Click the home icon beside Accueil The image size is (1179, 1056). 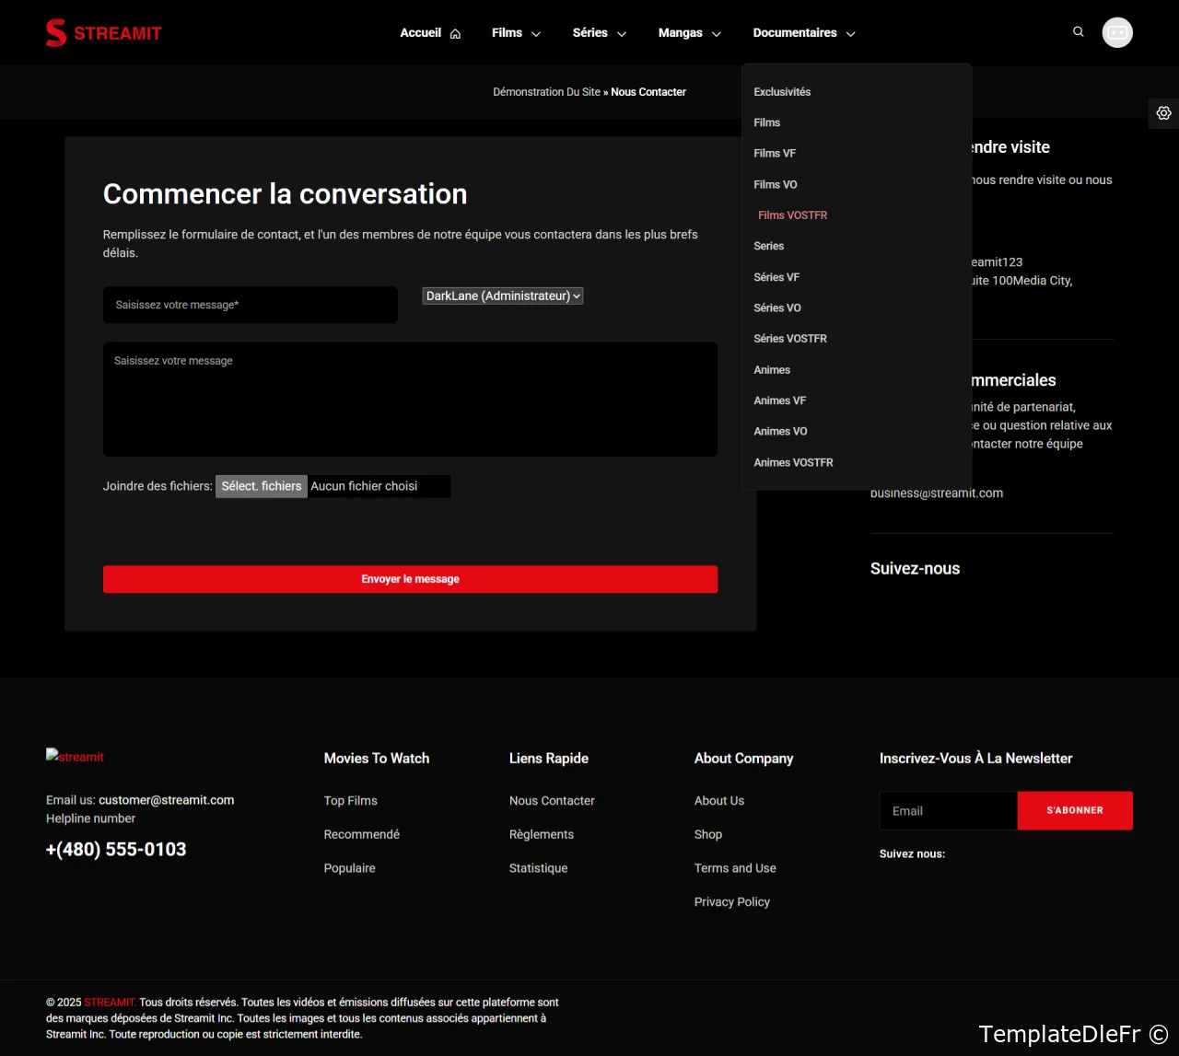tap(455, 34)
